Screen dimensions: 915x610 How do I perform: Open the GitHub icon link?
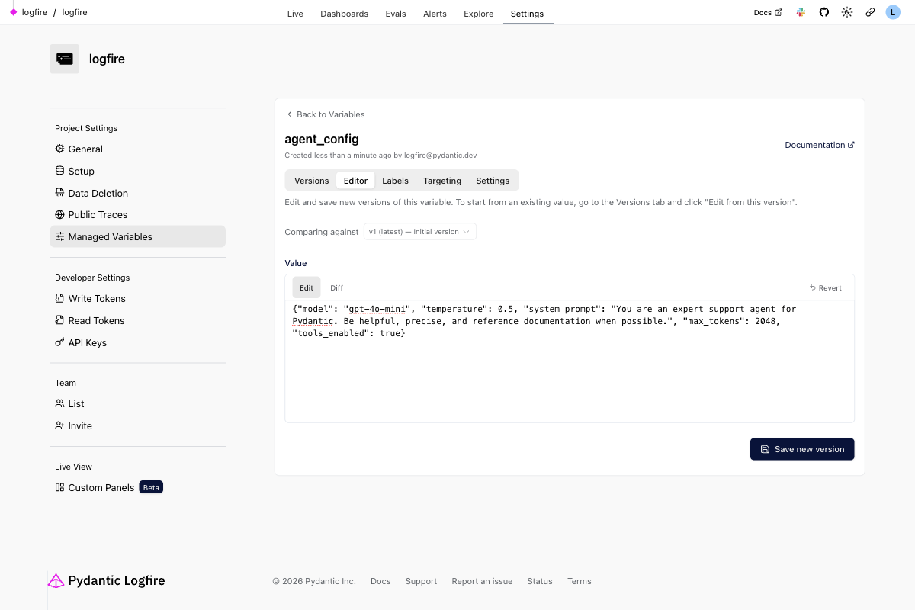click(823, 13)
